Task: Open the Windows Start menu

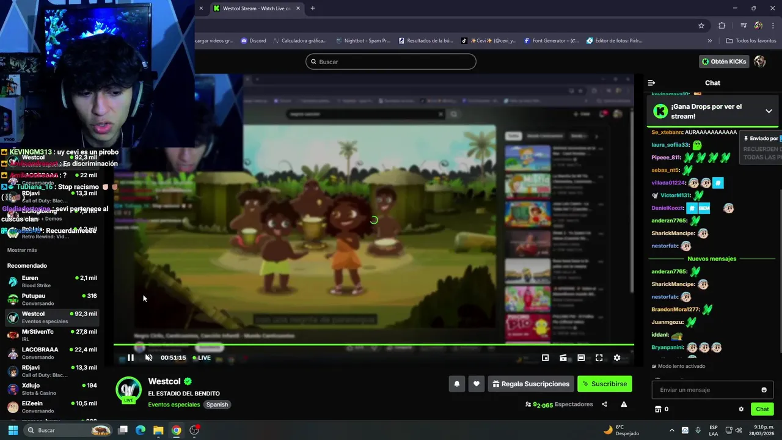Action: click(13, 430)
